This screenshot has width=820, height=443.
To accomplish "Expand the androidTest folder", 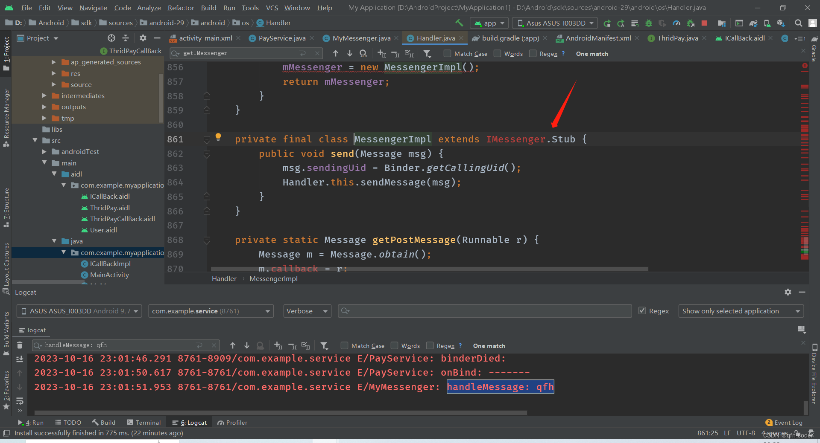I will pyautogui.click(x=44, y=151).
